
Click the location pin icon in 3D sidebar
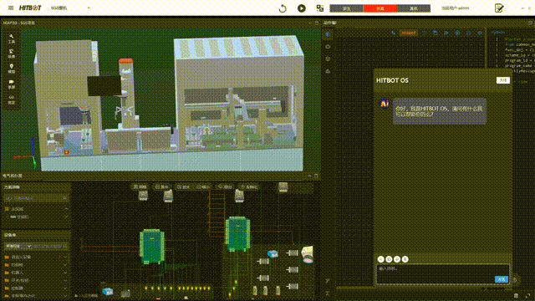pos(11,69)
